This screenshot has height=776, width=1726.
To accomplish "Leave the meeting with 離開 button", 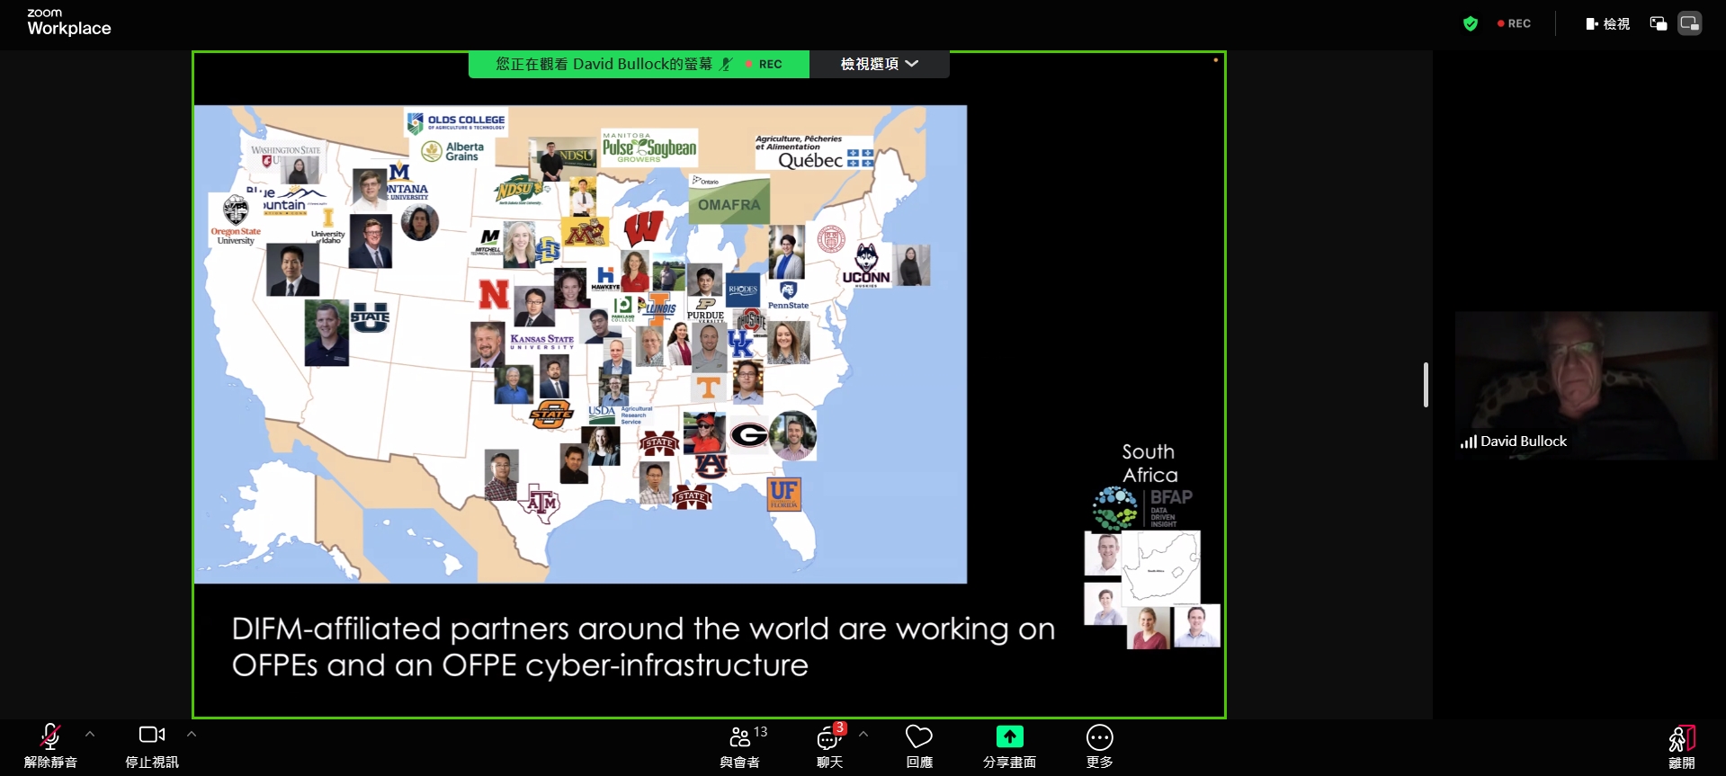I will click(1682, 746).
